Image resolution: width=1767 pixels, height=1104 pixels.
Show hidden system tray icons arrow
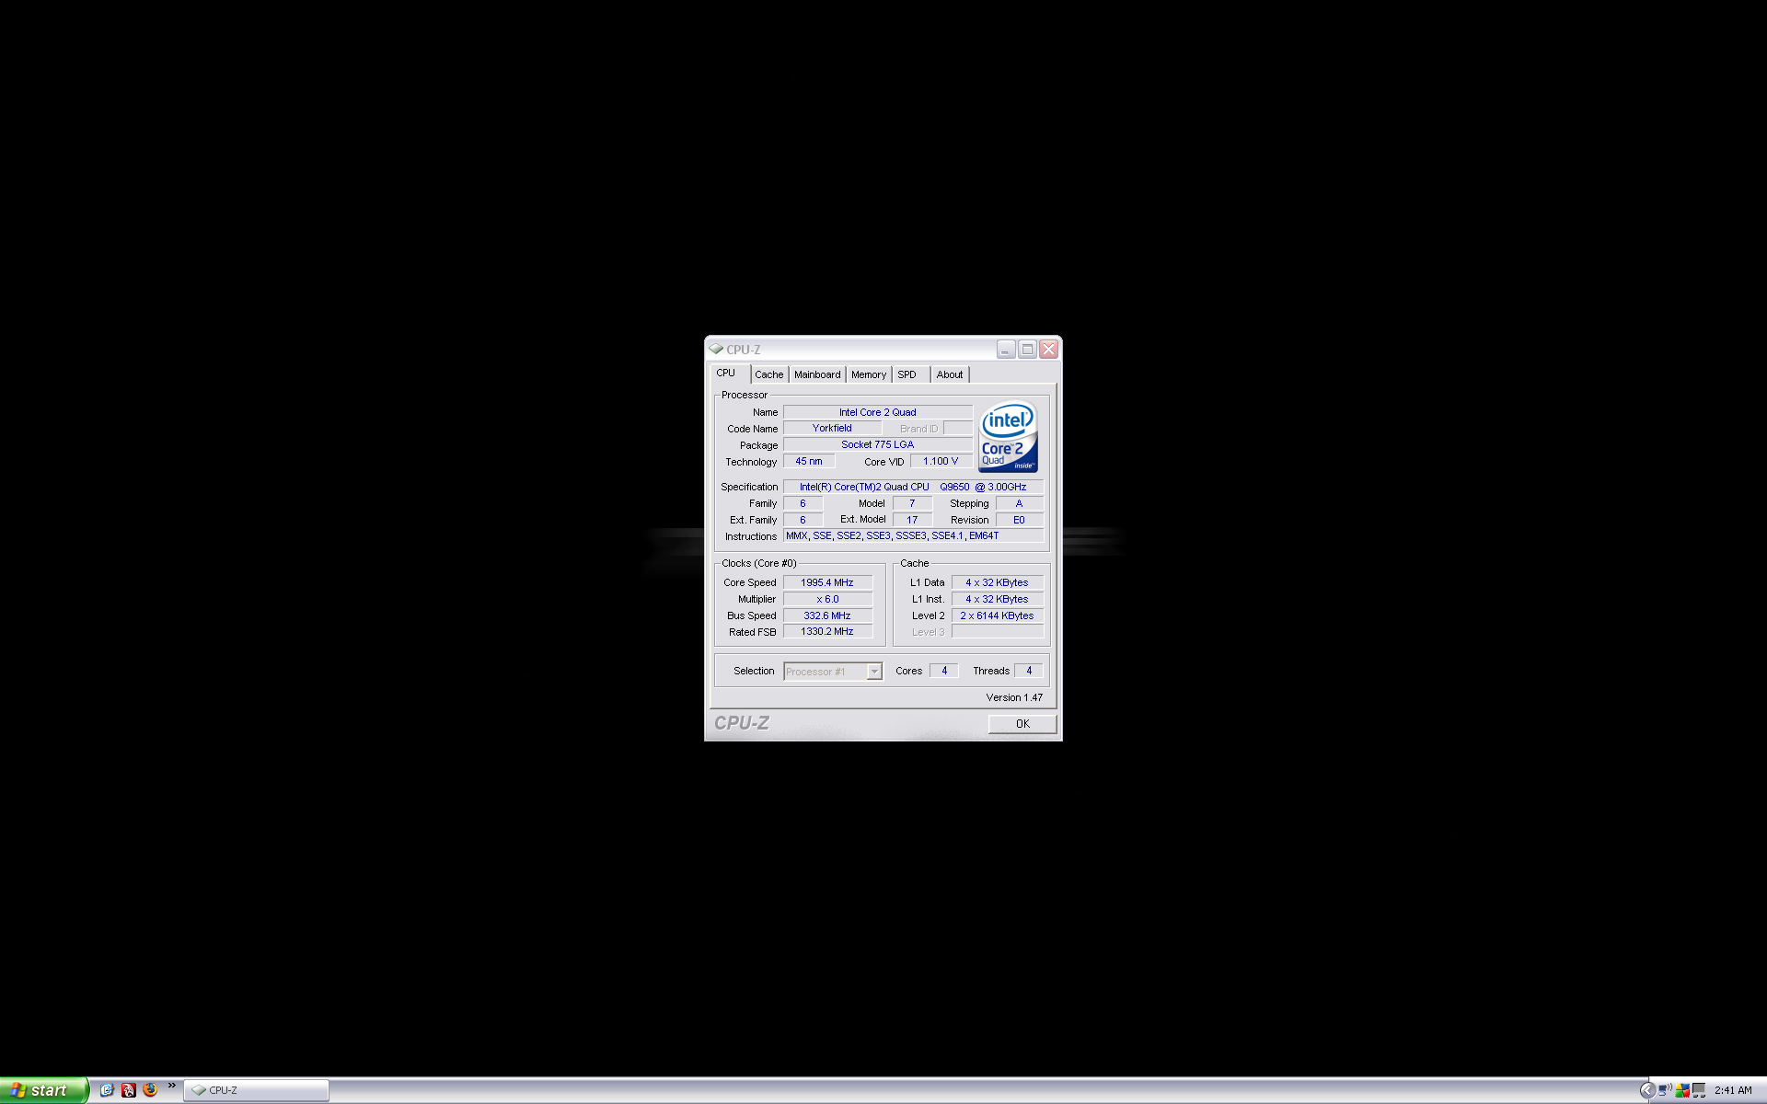click(x=1647, y=1090)
